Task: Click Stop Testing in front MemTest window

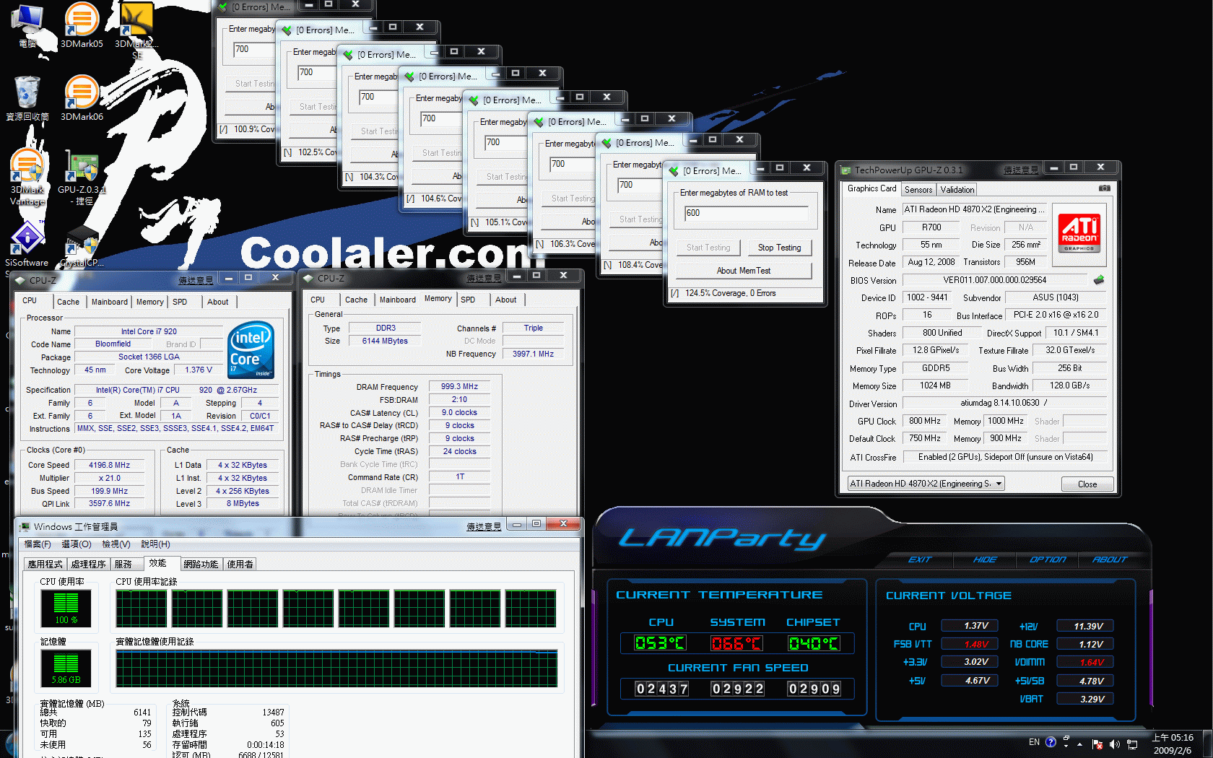Action: pos(779,248)
